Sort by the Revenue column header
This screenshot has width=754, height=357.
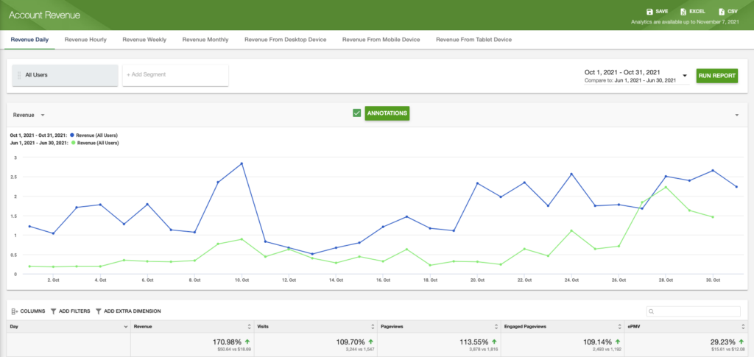tap(192, 326)
